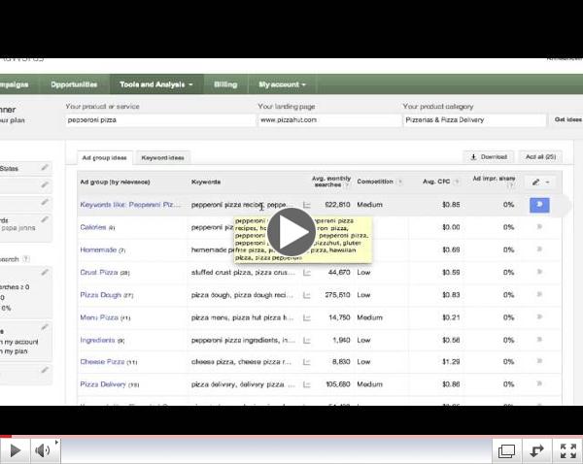Open My account dropdown menu

point(282,84)
